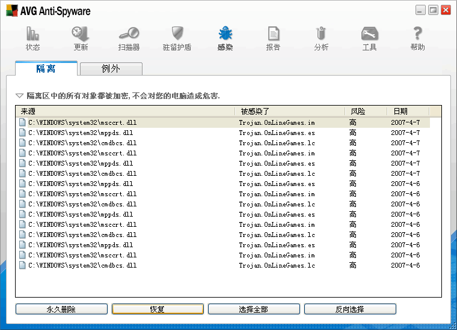
Task: Click file icon of the highlighted msccrt.dll row
Action: click(22, 122)
